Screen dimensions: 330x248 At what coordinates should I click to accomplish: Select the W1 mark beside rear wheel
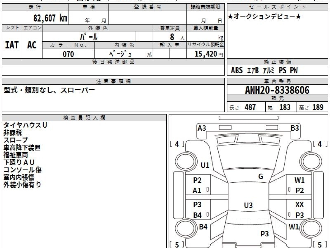[294, 227]
